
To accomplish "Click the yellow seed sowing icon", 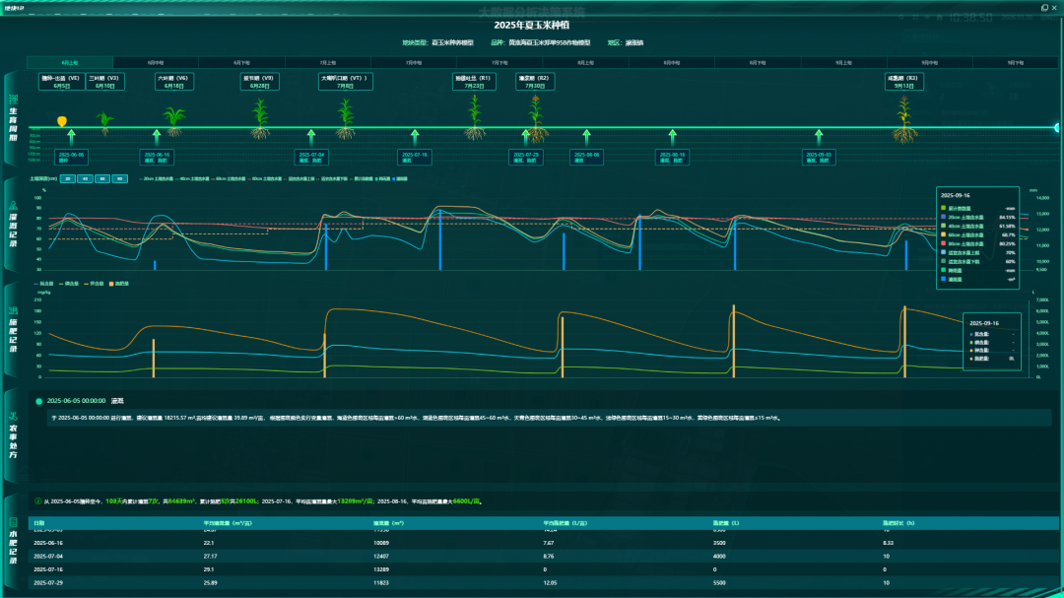I will 62,121.
